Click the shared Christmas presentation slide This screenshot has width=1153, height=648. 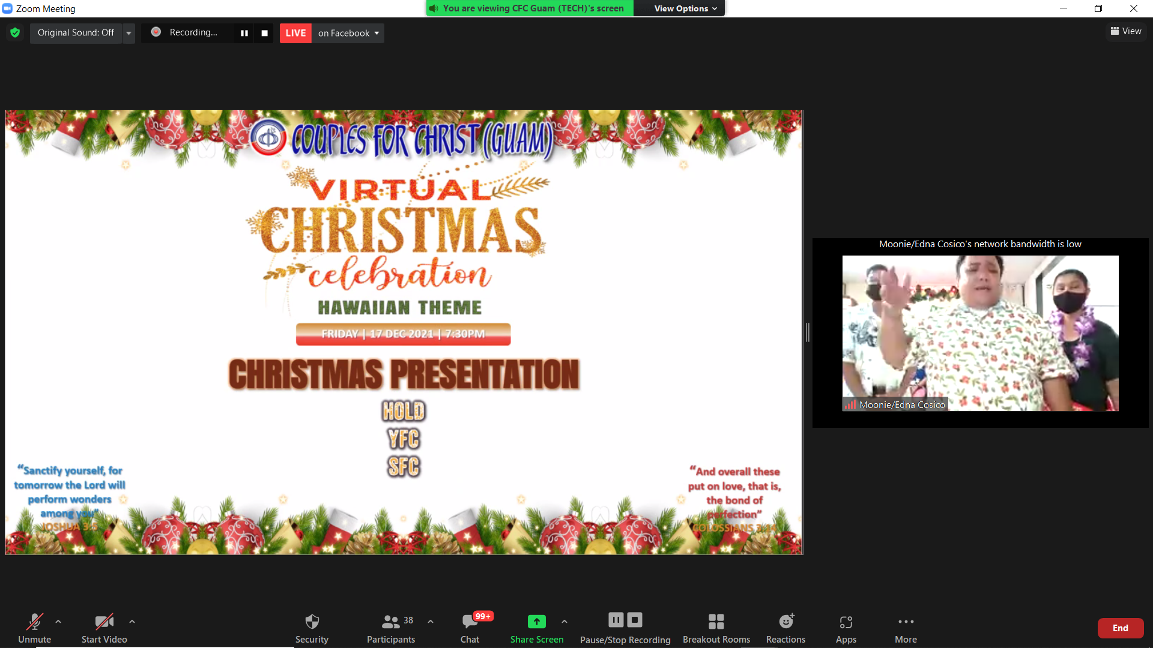[404, 332]
